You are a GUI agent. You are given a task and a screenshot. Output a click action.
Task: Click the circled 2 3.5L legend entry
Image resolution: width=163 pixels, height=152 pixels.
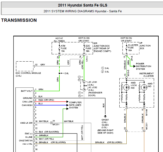(x=105, y=72)
